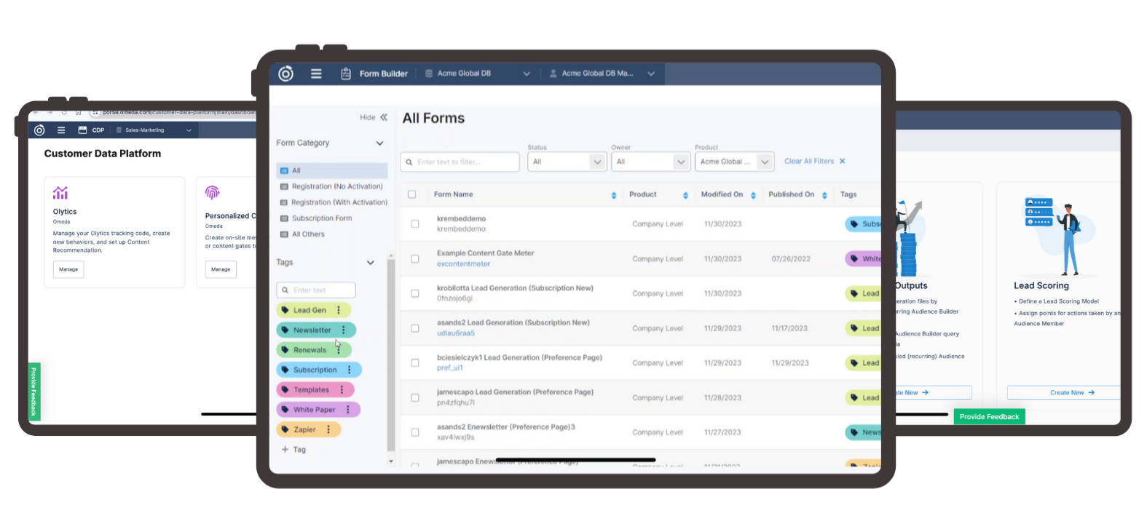Open the hamburger menu in Form Builder

pos(316,74)
